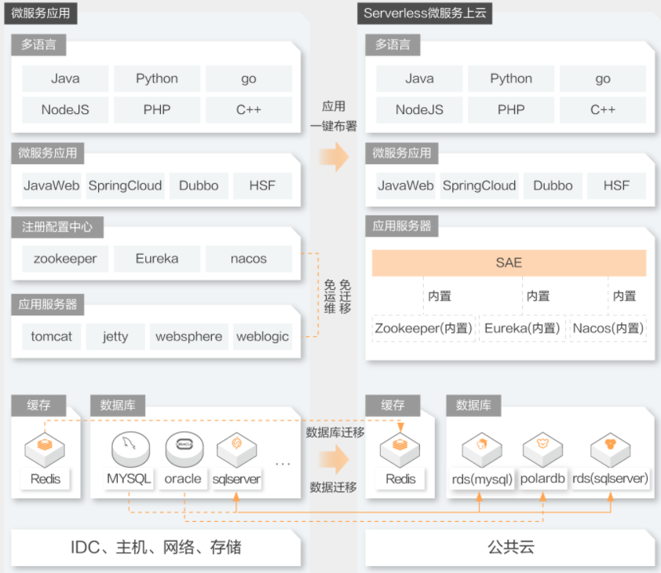Click the oracle database cylinder icon
Screen dimensions: 661x573
(184, 449)
